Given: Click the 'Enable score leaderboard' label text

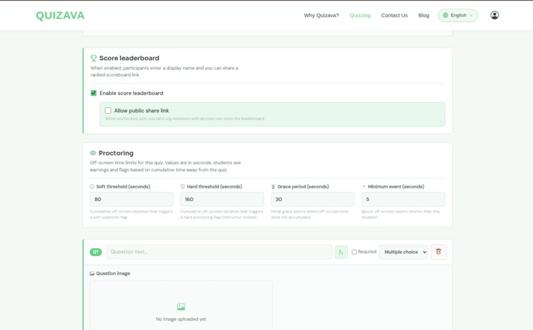Looking at the screenshot, I should [x=131, y=93].
